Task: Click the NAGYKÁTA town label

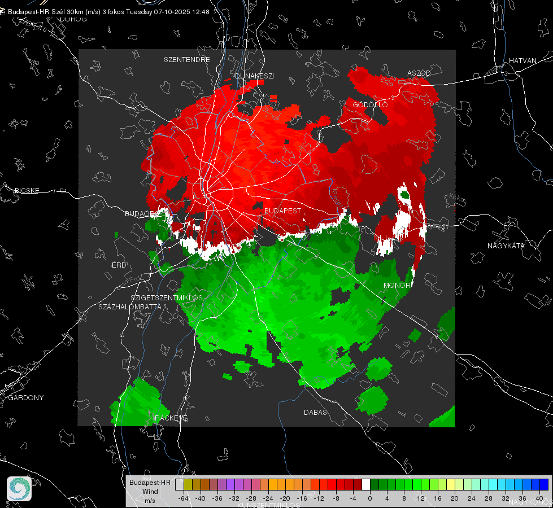Action: [506, 246]
